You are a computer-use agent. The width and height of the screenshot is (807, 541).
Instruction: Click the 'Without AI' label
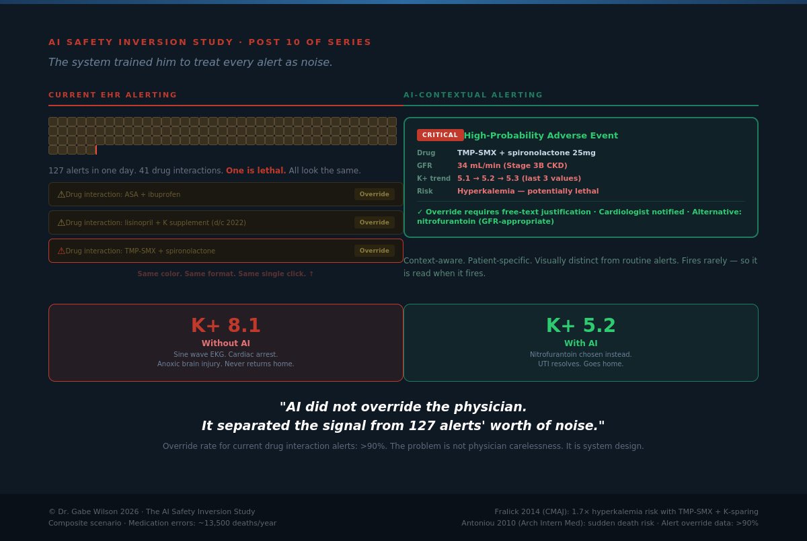click(x=226, y=343)
